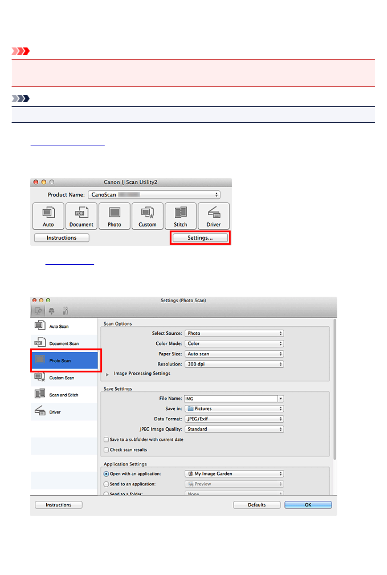
Task: Enable Save to a subfolder with current date
Action: coord(107,439)
